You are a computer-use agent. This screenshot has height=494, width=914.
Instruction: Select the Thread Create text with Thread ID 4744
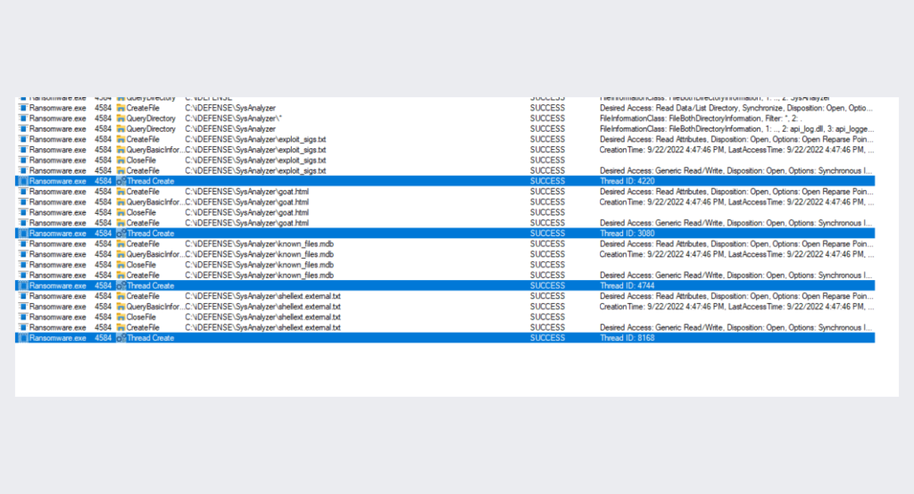150,286
